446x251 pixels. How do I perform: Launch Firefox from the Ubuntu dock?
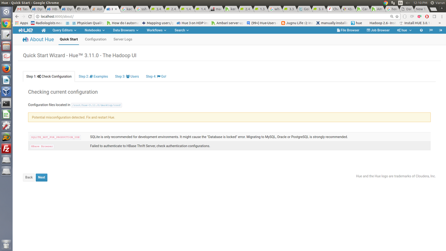point(6,69)
